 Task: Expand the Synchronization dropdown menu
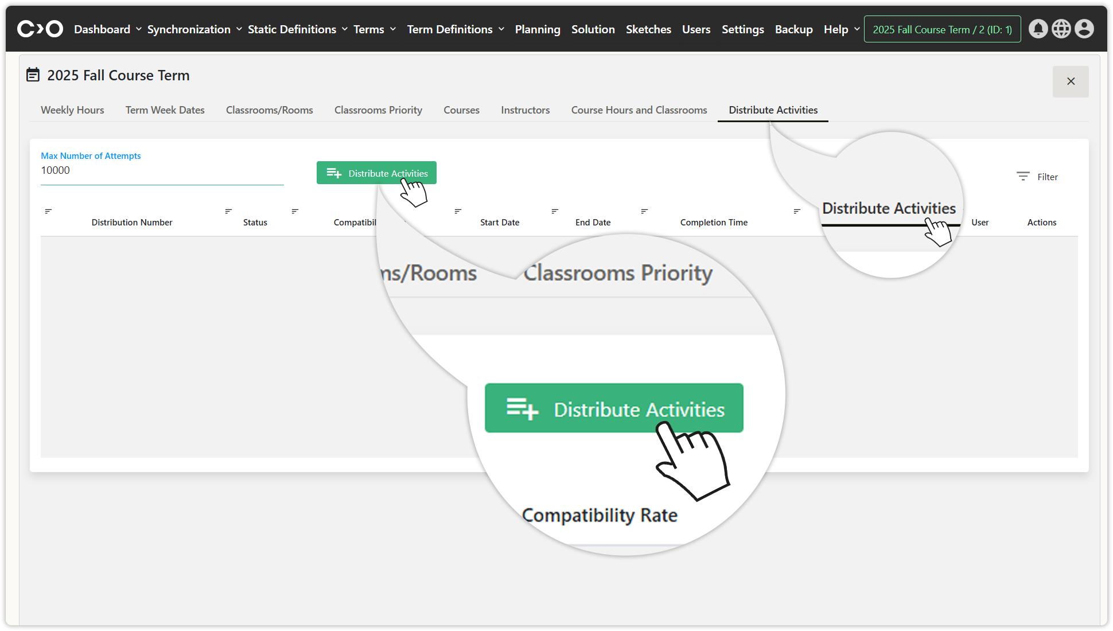point(194,29)
